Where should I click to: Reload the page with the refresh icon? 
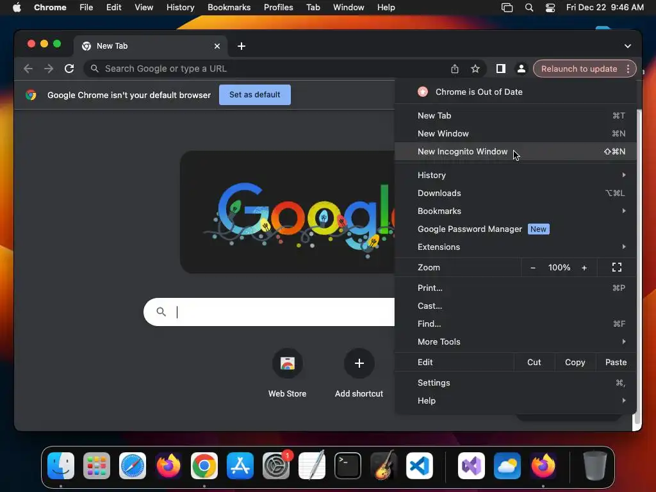(69, 69)
